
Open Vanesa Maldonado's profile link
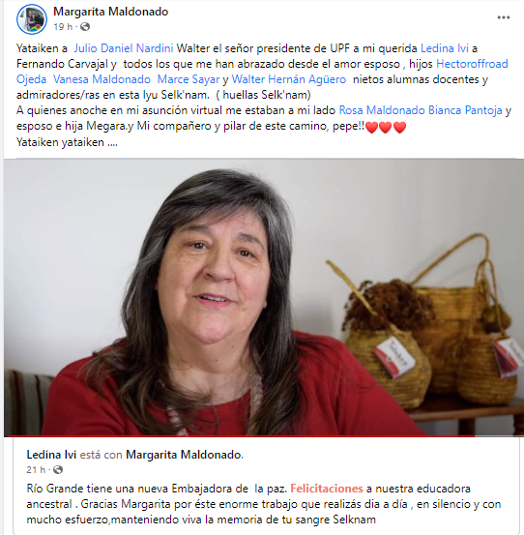pos(102,79)
